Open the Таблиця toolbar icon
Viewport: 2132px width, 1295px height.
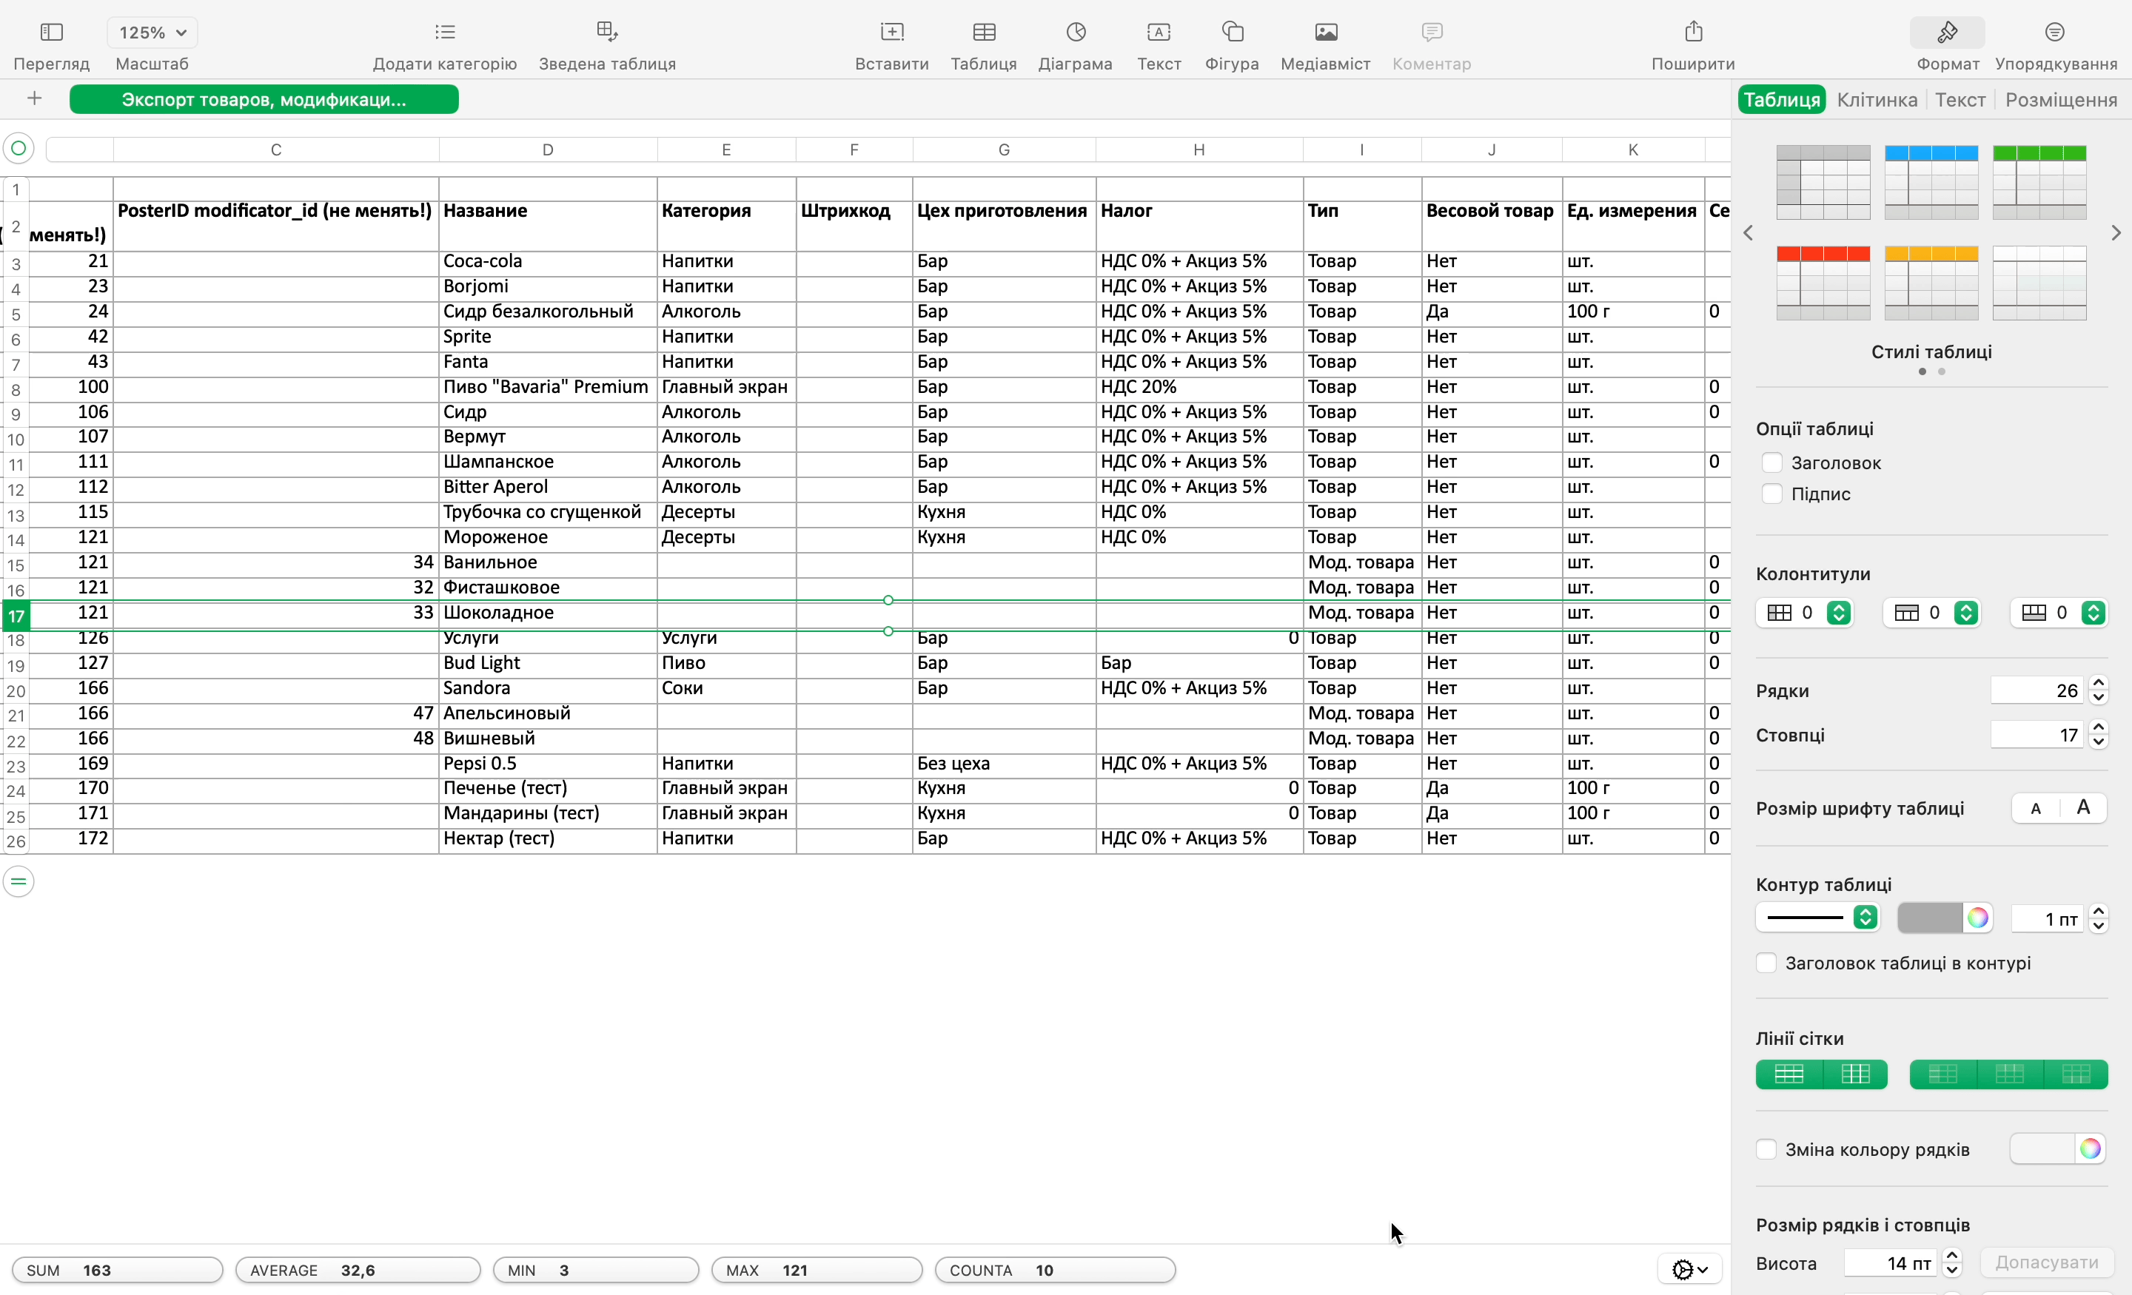(x=984, y=32)
